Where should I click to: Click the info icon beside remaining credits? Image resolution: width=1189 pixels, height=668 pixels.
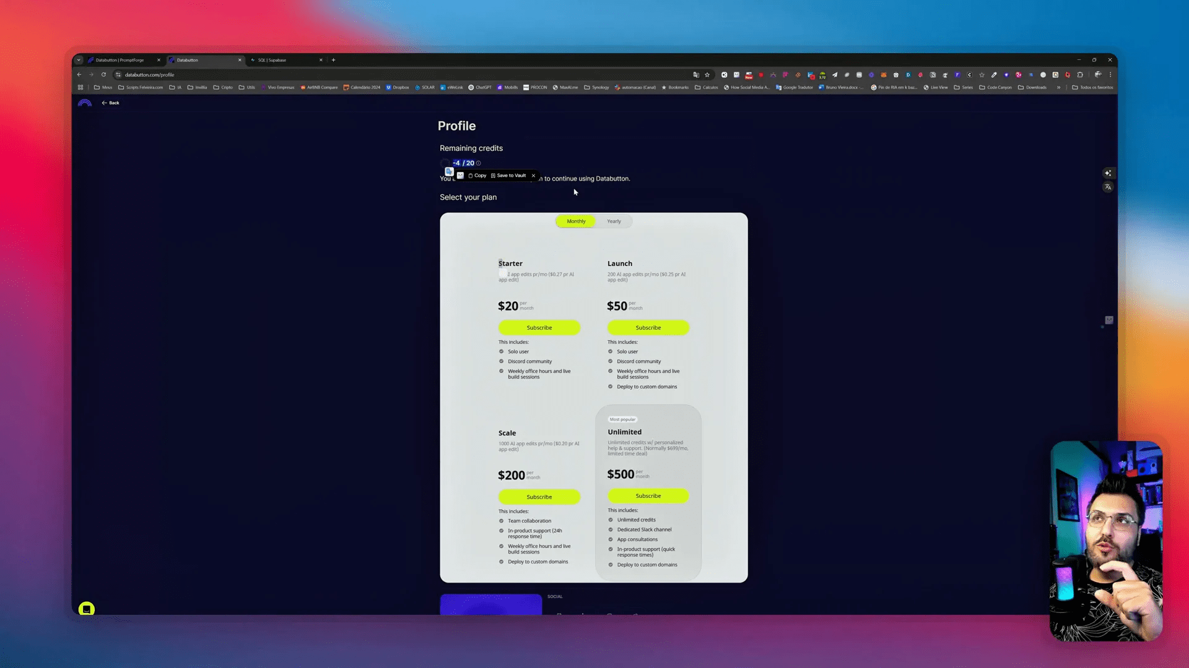478,163
